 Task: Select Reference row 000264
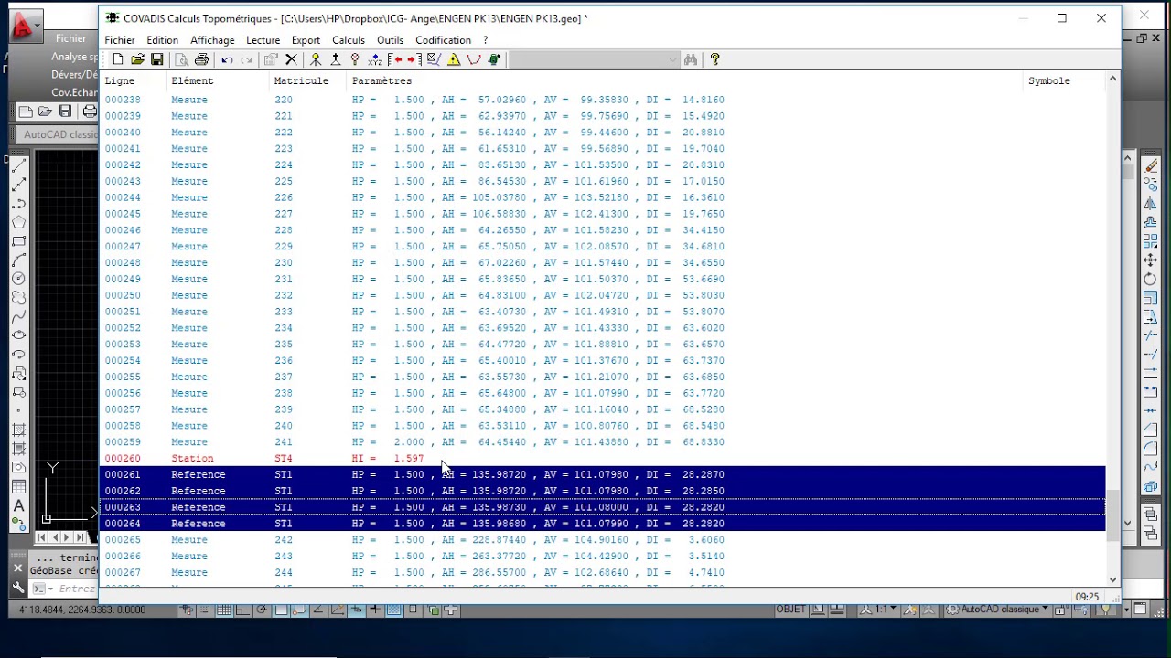[603, 524]
